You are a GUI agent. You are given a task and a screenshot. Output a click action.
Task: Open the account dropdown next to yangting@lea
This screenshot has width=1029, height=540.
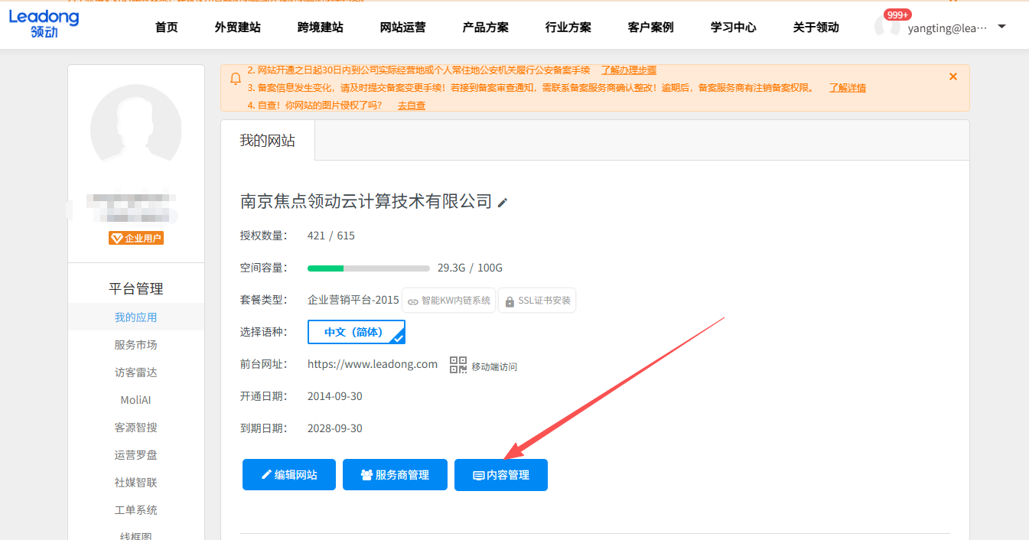coord(1001,26)
